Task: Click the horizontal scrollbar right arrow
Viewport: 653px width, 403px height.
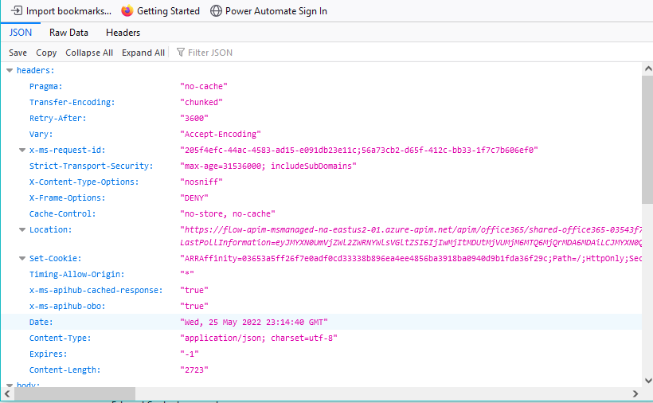Action: [635, 393]
